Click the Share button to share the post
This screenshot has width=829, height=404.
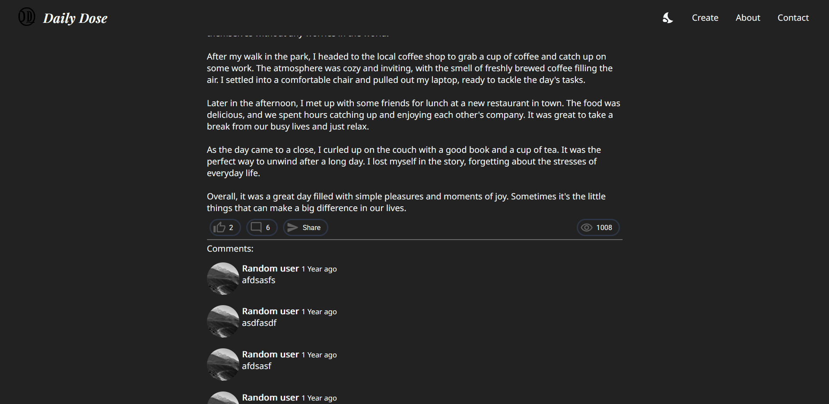(x=305, y=227)
